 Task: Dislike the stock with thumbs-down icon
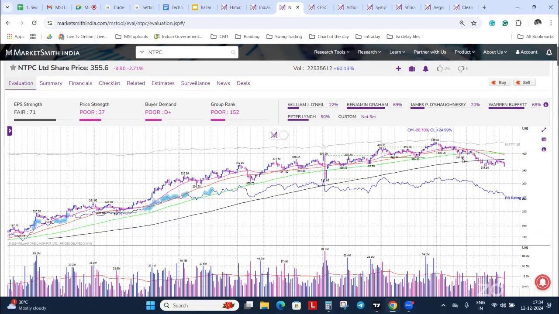(x=461, y=68)
